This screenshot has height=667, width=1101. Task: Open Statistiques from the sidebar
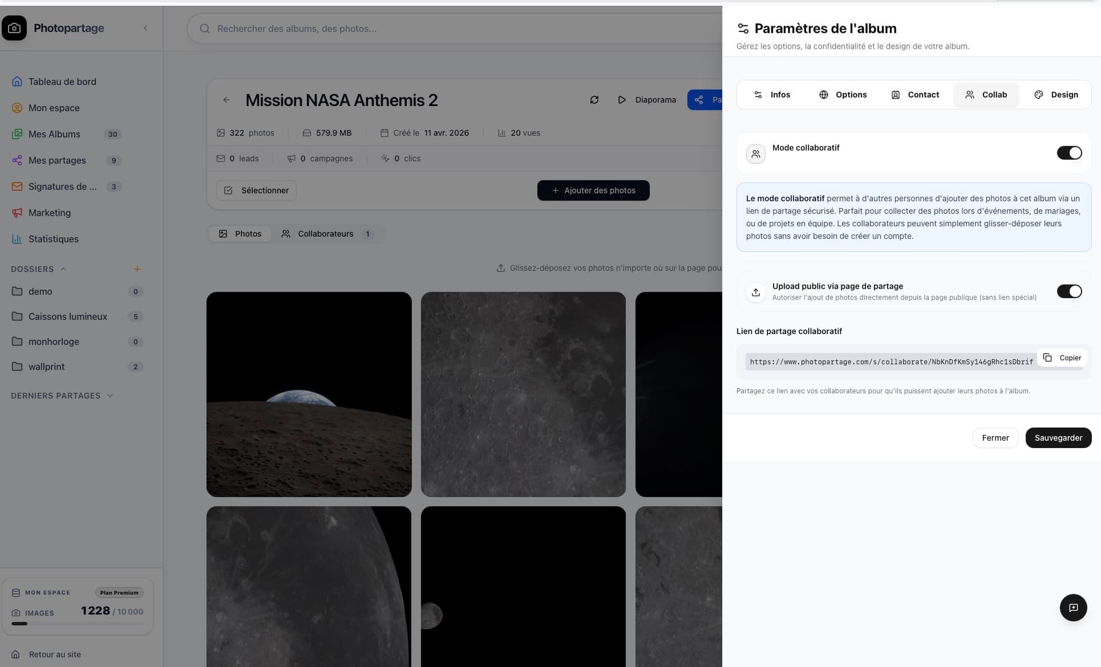point(53,239)
